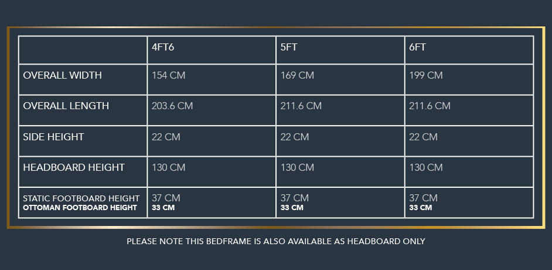Click the STATIC FOOTBOARD HEIGHT label

pos(81,198)
